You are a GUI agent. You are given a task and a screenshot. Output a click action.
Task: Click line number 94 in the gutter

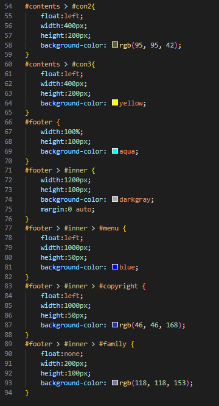coord(9,392)
